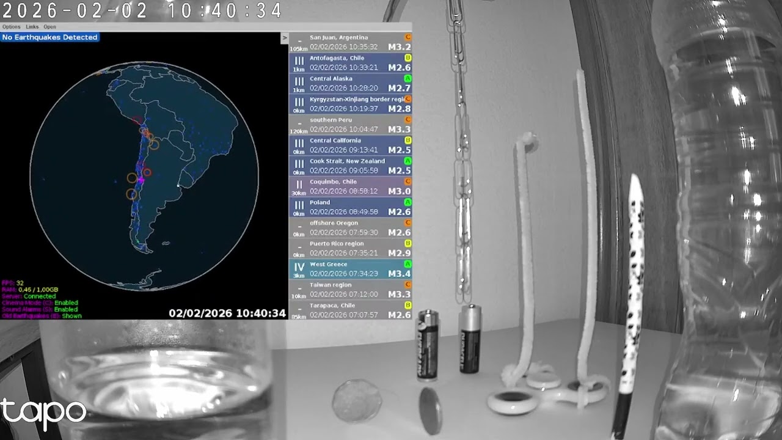Click the 'RAM: 0,46 / 1,00GB' readout

(30, 290)
